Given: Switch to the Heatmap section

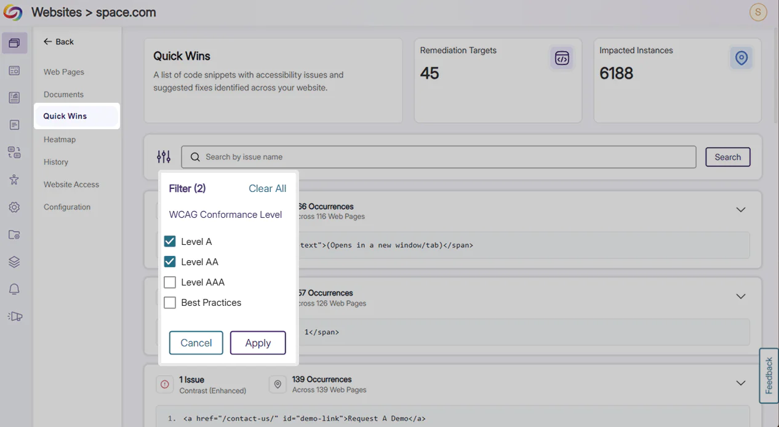Looking at the screenshot, I should click(59, 139).
